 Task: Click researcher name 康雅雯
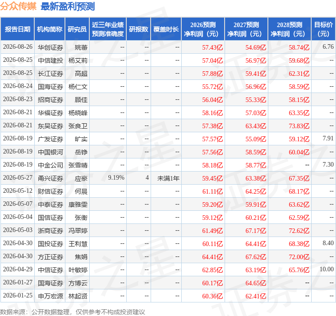[78, 204]
